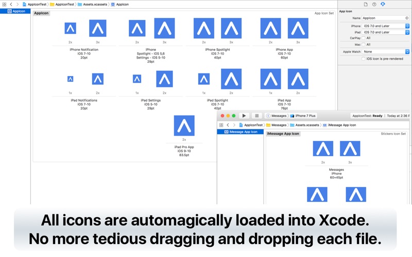Open the File inspector icon
Viewport: 412px width, 257px height.
366,4
